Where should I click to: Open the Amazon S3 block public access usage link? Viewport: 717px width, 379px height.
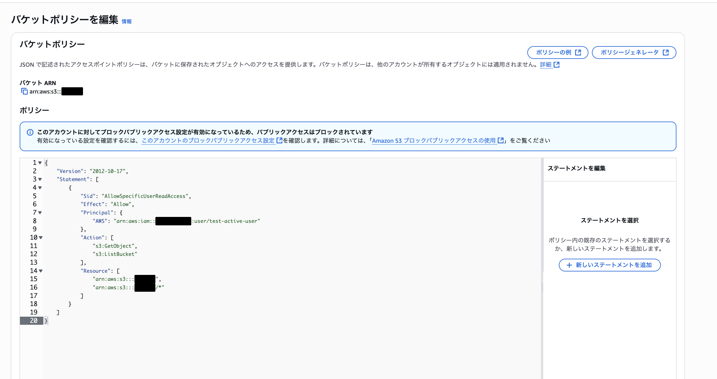434,141
